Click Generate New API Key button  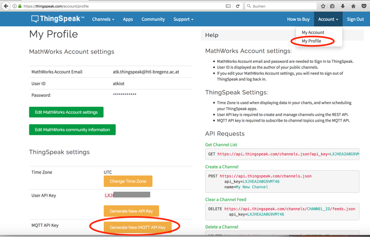click(x=131, y=211)
